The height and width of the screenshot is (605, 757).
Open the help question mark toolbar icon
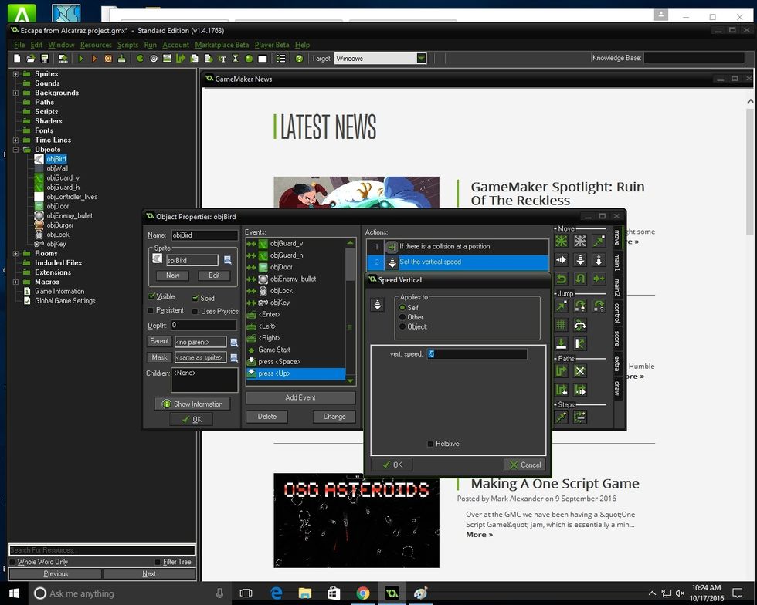pos(300,59)
